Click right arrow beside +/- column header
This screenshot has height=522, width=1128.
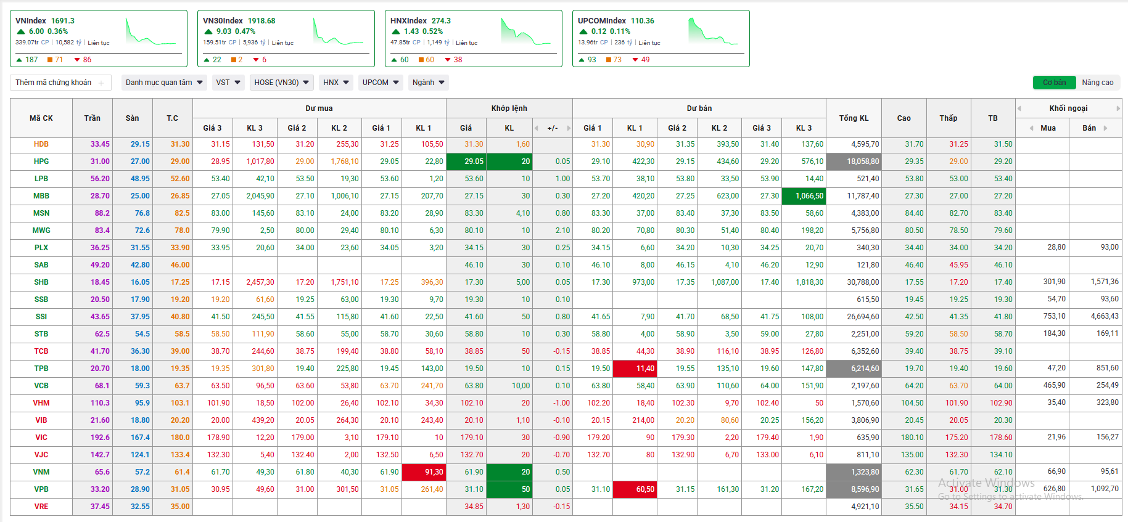tap(568, 128)
